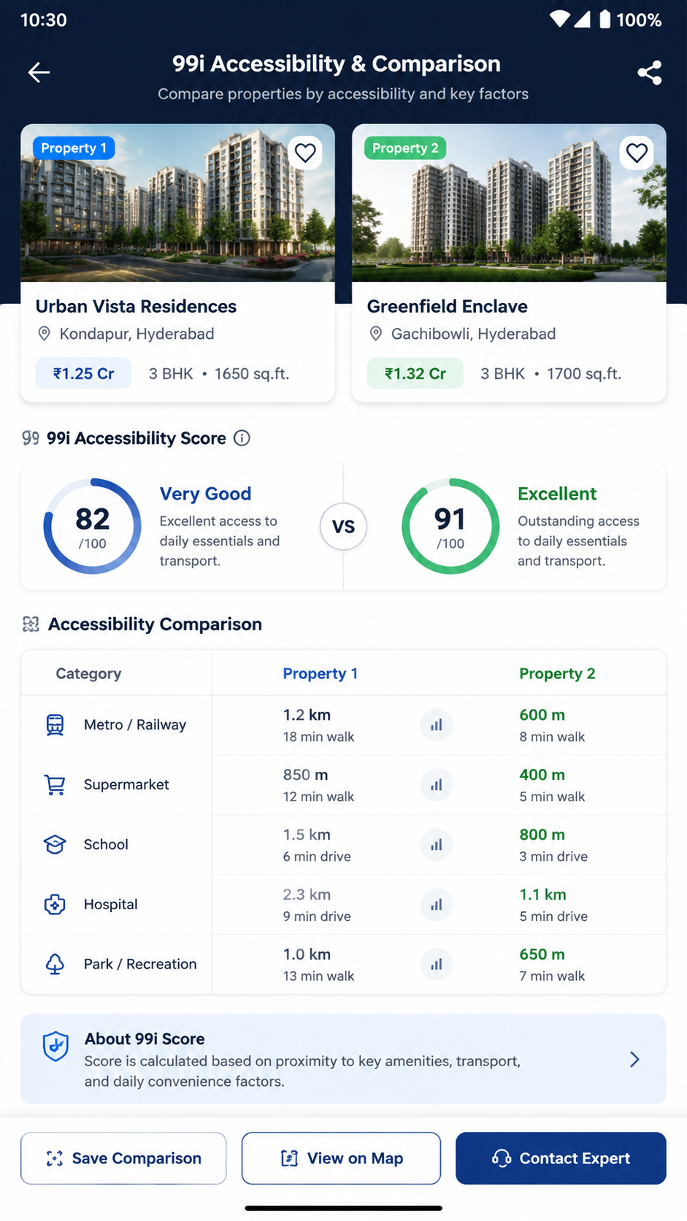Viewport: 687px width, 1221px height.
Task: Tap the back arrow icon
Action: pyautogui.click(x=39, y=72)
